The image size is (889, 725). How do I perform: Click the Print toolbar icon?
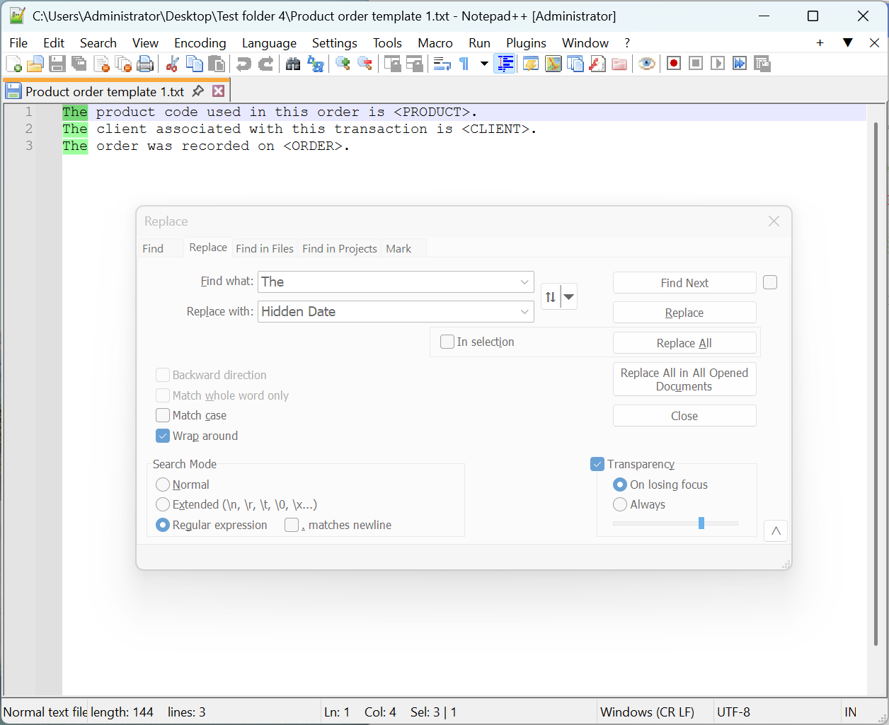pos(145,64)
